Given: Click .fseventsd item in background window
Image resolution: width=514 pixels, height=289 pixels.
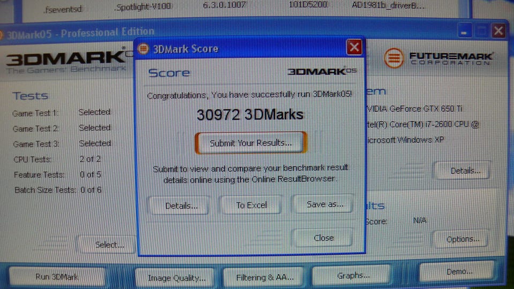Looking at the screenshot, I should (63, 10).
